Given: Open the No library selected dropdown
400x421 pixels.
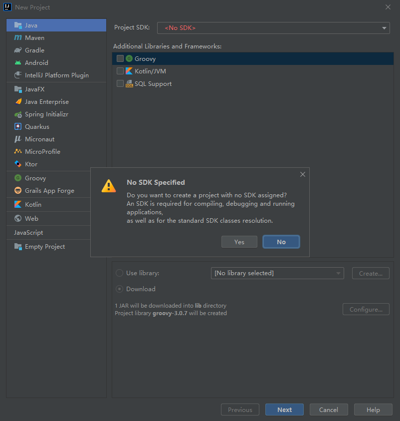Looking at the screenshot, I should (x=277, y=273).
